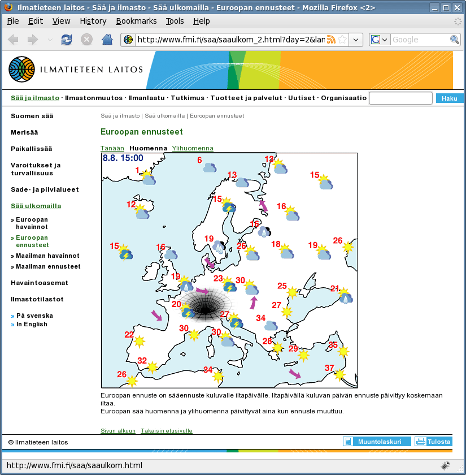Screen dimensions: 466x475
Task: Click the search magnifier icon in search box
Action: click(455, 40)
